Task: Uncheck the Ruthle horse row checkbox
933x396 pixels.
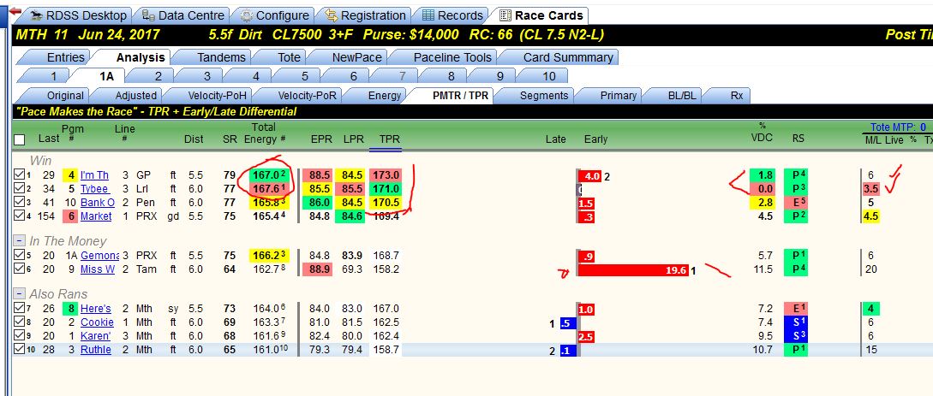Action: click(x=19, y=350)
